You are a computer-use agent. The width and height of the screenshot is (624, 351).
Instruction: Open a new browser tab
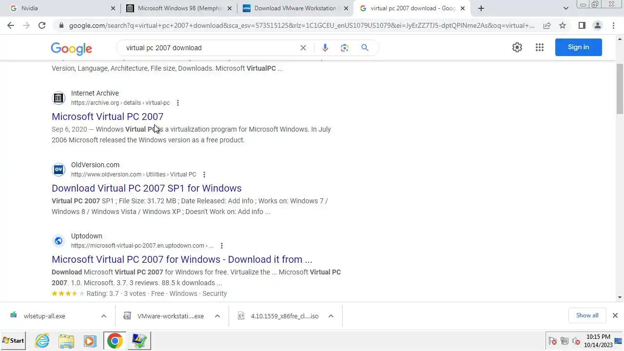click(x=481, y=8)
